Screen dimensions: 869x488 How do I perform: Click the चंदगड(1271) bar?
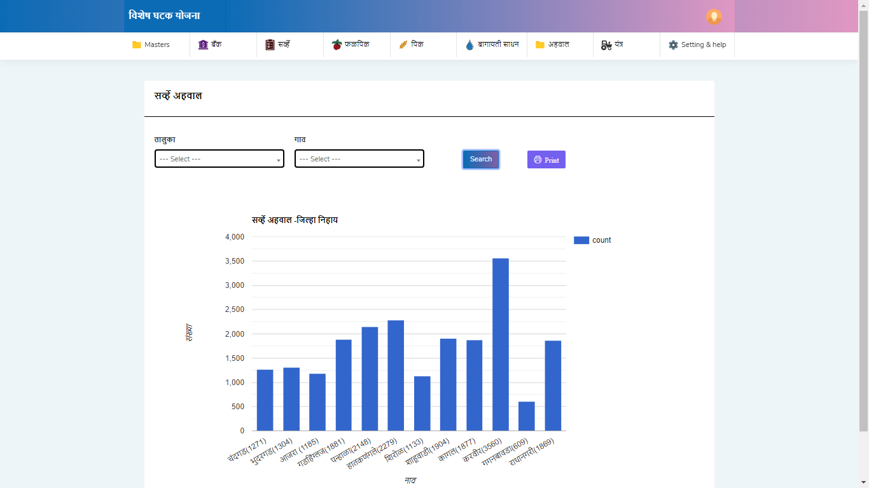[265, 400]
